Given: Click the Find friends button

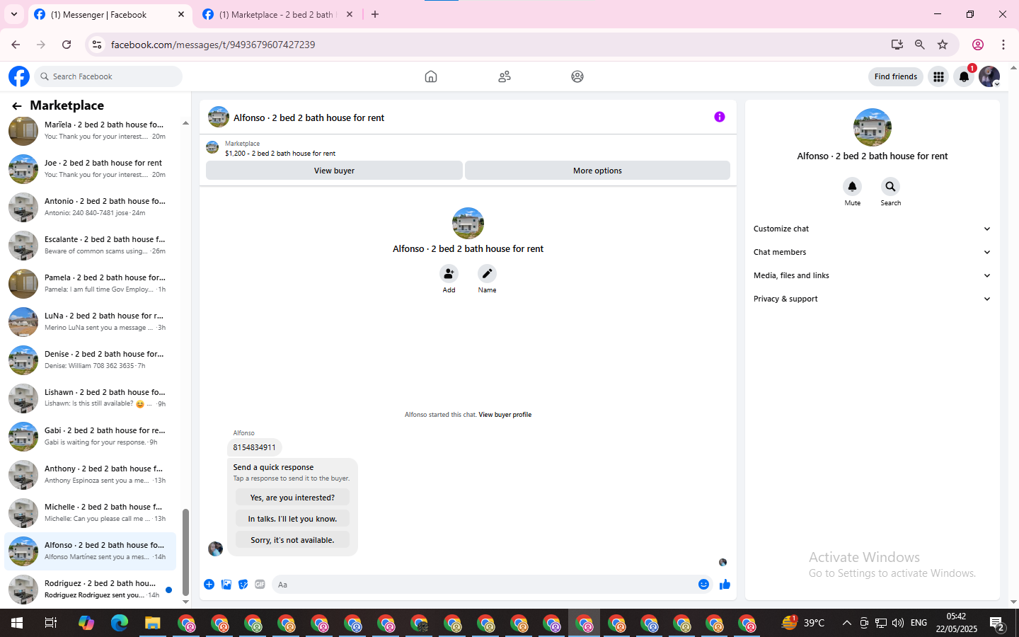Looking at the screenshot, I should (895, 76).
